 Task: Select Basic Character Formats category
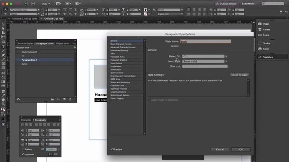(121, 44)
